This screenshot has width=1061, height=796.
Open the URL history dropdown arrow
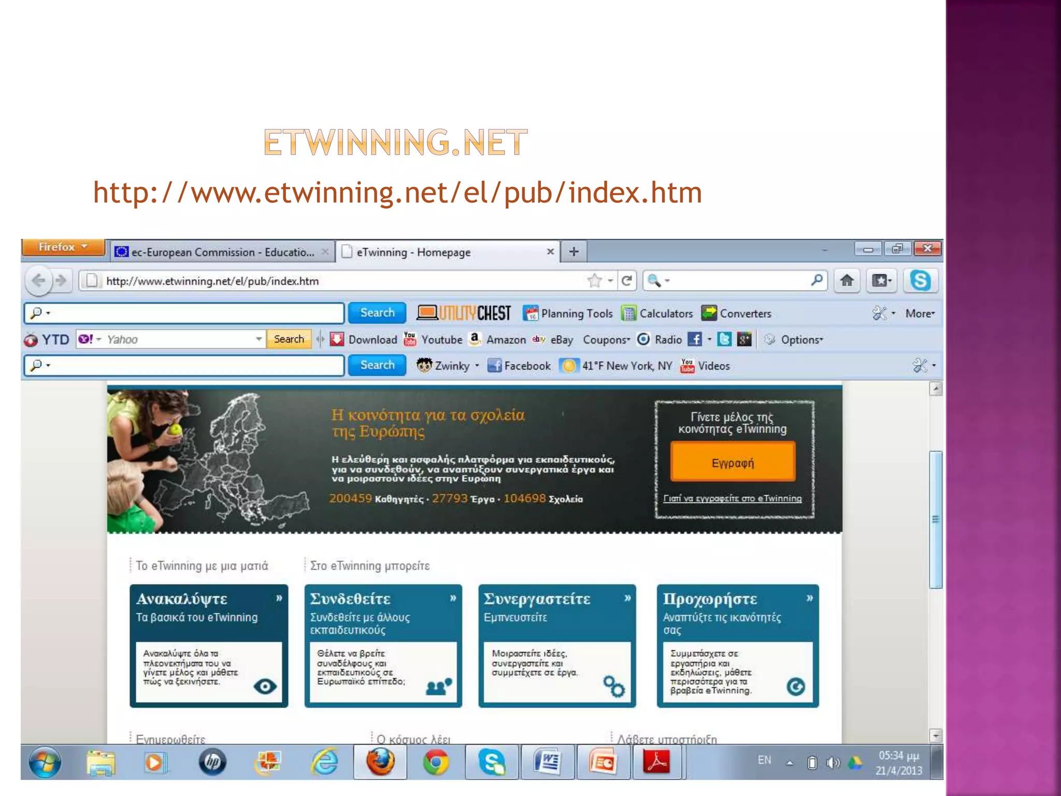click(x=611, y=281)
